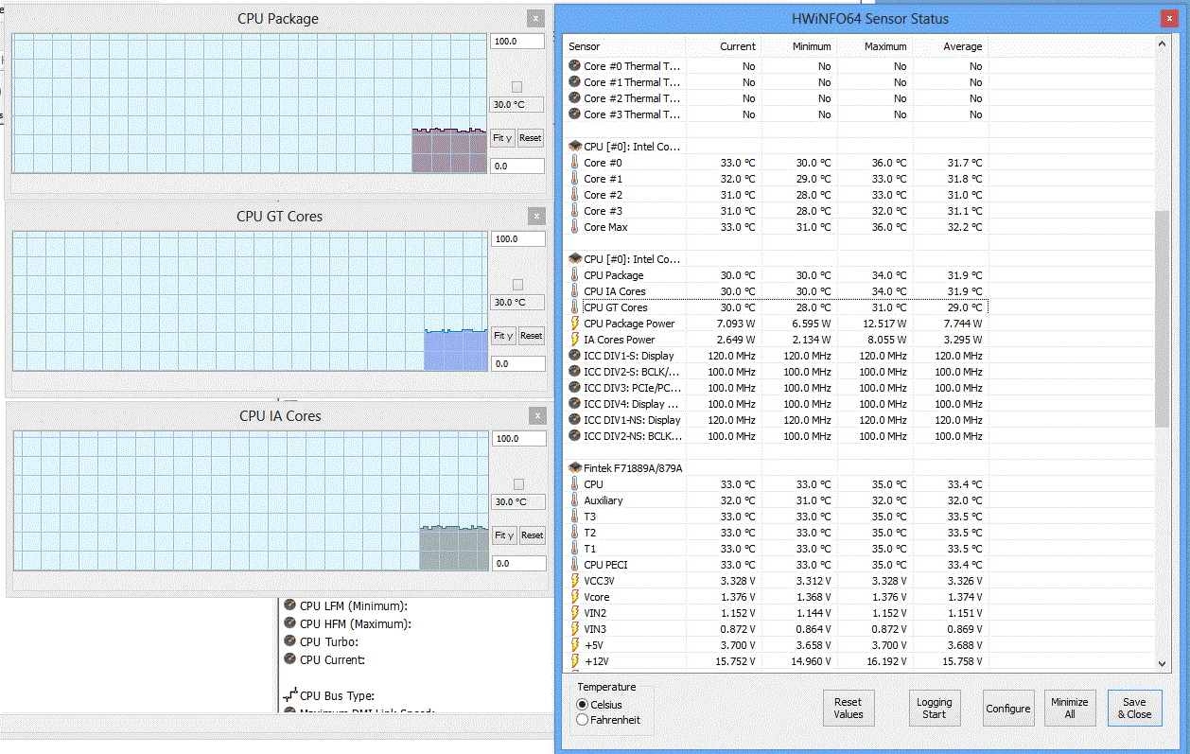Screen dimensions: 1190x754
Task: Click the Core #3 Thermal Throttling sensor icon
Action: (x=574, y=114)
